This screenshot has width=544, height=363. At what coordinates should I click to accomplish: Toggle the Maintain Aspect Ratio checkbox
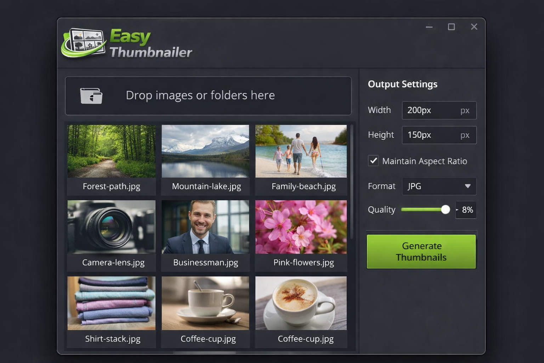click(373, 161)
